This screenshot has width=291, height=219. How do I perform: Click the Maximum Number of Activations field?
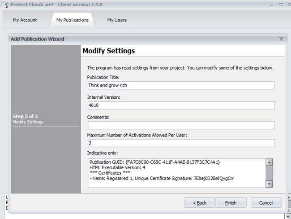click(x=181, y=143)
